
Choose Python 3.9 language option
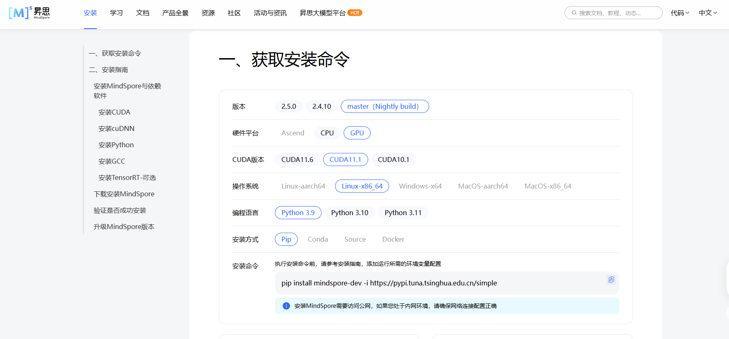[298, 213]
